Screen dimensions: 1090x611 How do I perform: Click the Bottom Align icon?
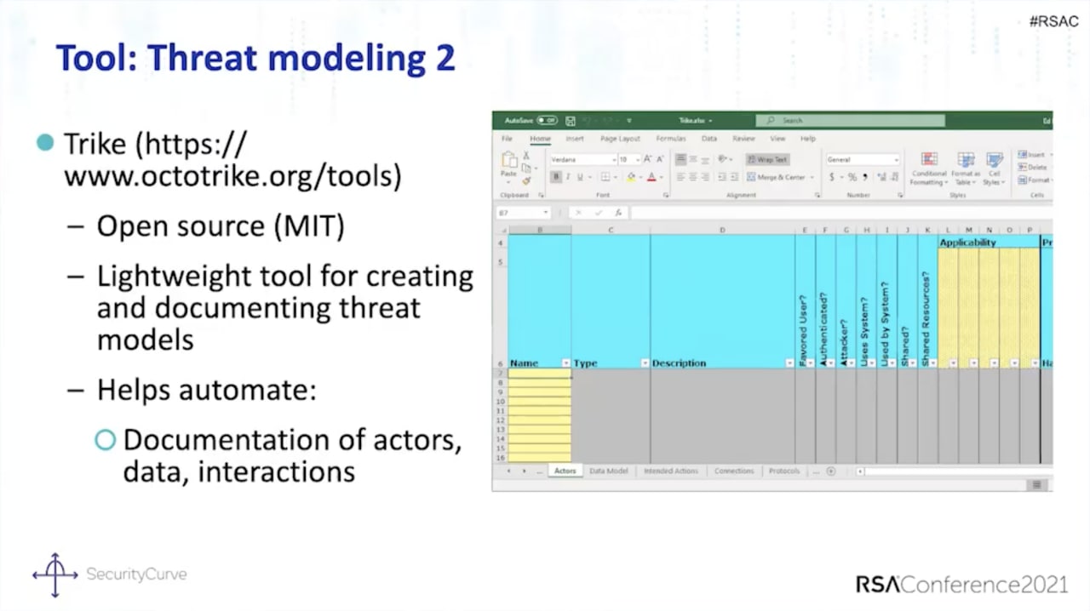point(705,159)
